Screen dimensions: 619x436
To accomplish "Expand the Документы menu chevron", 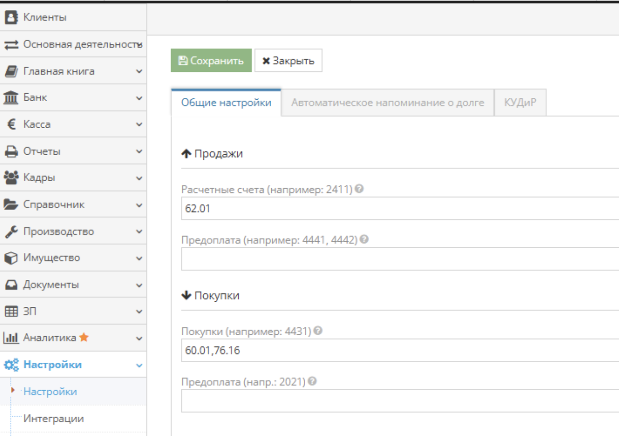I will click(x=139, y=285).
